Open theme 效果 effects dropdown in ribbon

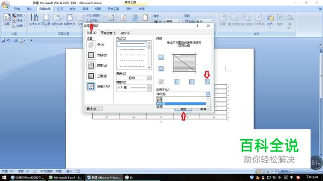tap(19, 26)
